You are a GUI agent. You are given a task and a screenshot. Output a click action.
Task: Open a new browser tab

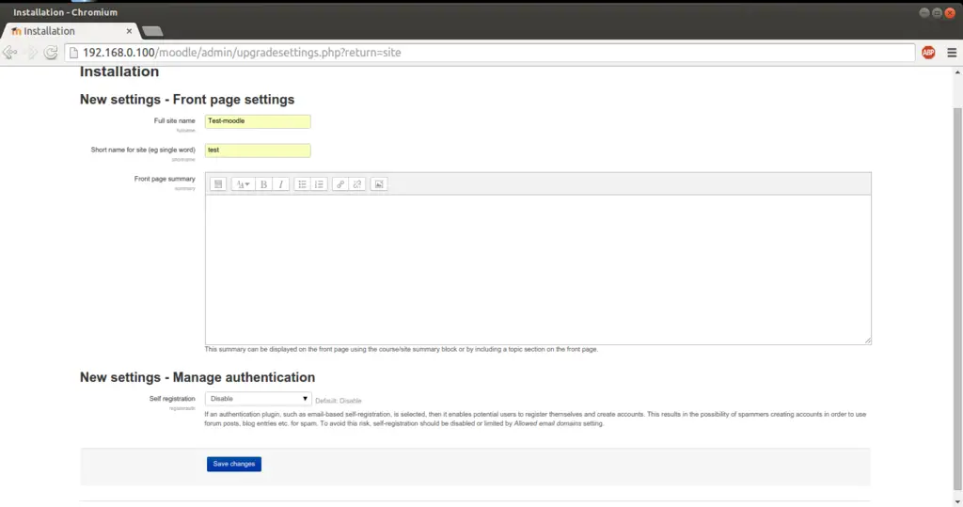(x=151, y=31)
